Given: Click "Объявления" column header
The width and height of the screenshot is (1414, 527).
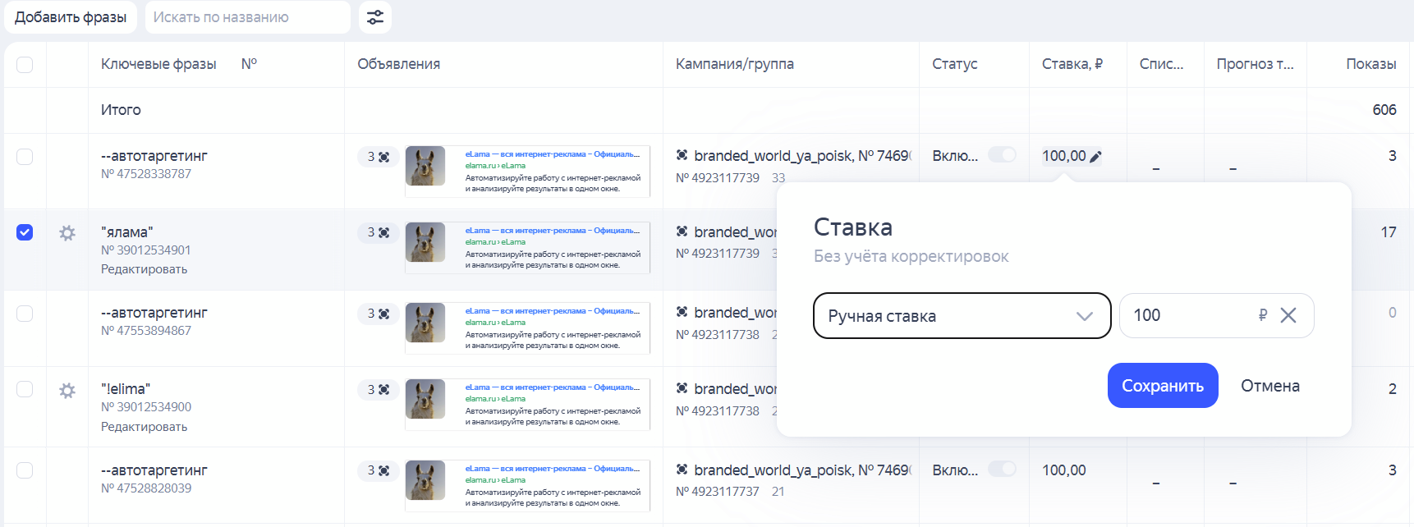Looking at the screenshot, I should pos(398,64).
